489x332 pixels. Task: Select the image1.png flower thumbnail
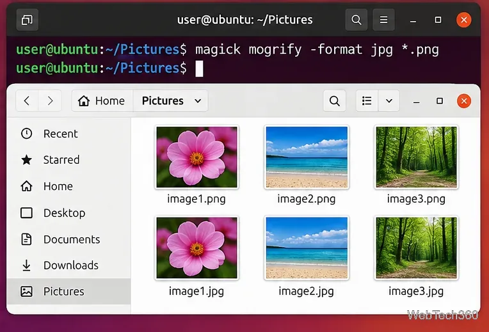click(x=196, y=157)
